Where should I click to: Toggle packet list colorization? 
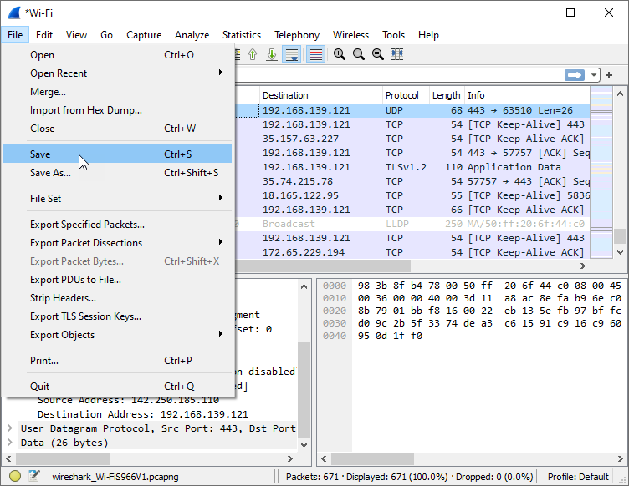pos(316,54)
